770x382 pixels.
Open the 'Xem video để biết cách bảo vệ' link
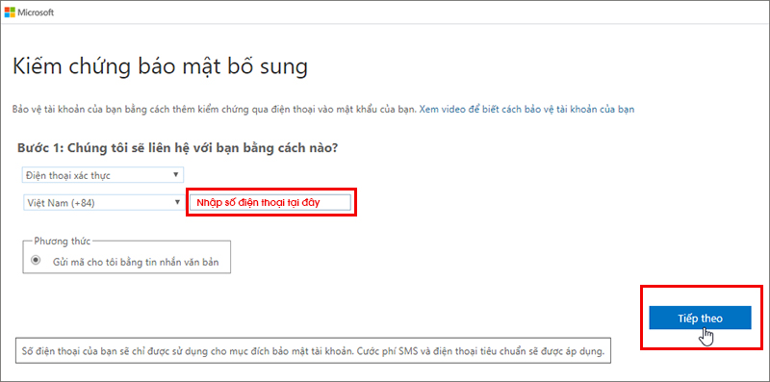coord(526,109)
